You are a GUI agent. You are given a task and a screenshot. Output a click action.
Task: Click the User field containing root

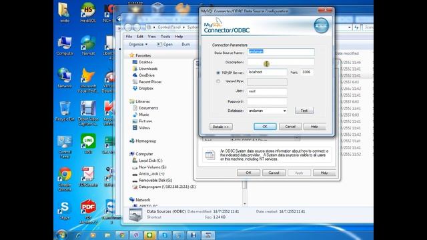pyautogui.click(x=267, y=91)
